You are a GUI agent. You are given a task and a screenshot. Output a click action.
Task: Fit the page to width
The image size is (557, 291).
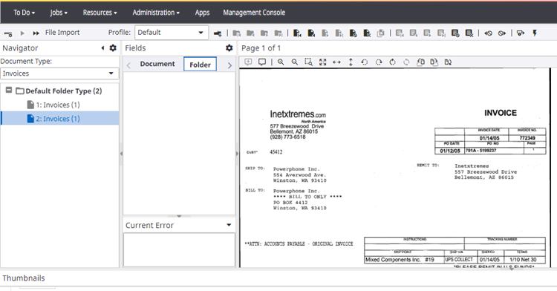pos(336,62)
